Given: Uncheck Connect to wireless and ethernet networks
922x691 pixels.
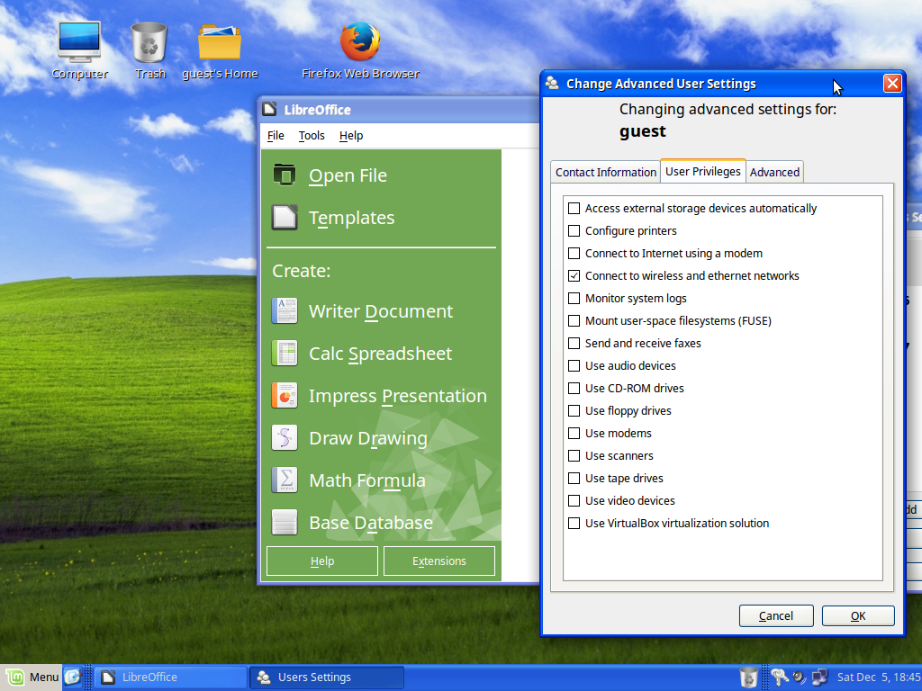Looking at the screenshot, I should [574, 276].
